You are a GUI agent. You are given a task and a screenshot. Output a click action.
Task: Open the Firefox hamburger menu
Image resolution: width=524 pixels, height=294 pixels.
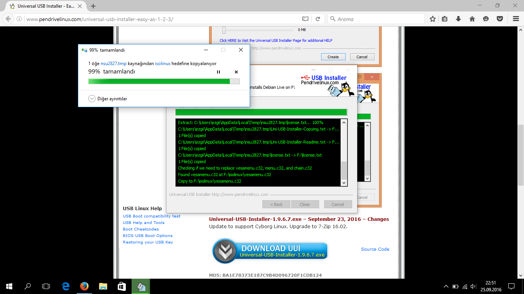[516, 19]
